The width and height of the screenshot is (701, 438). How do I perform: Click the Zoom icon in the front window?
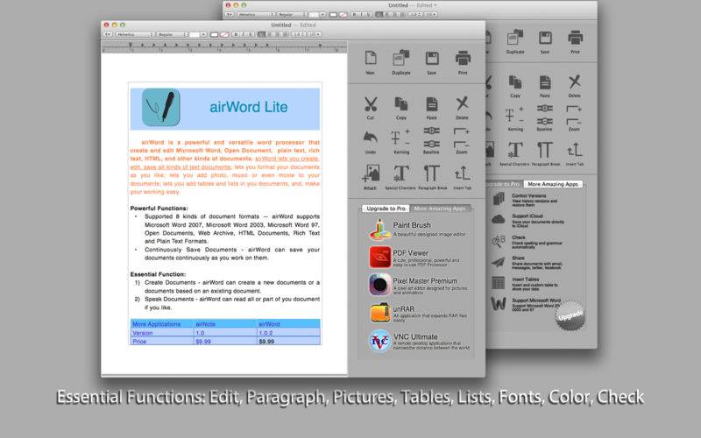pyautogui.click(x=462, y=138)
